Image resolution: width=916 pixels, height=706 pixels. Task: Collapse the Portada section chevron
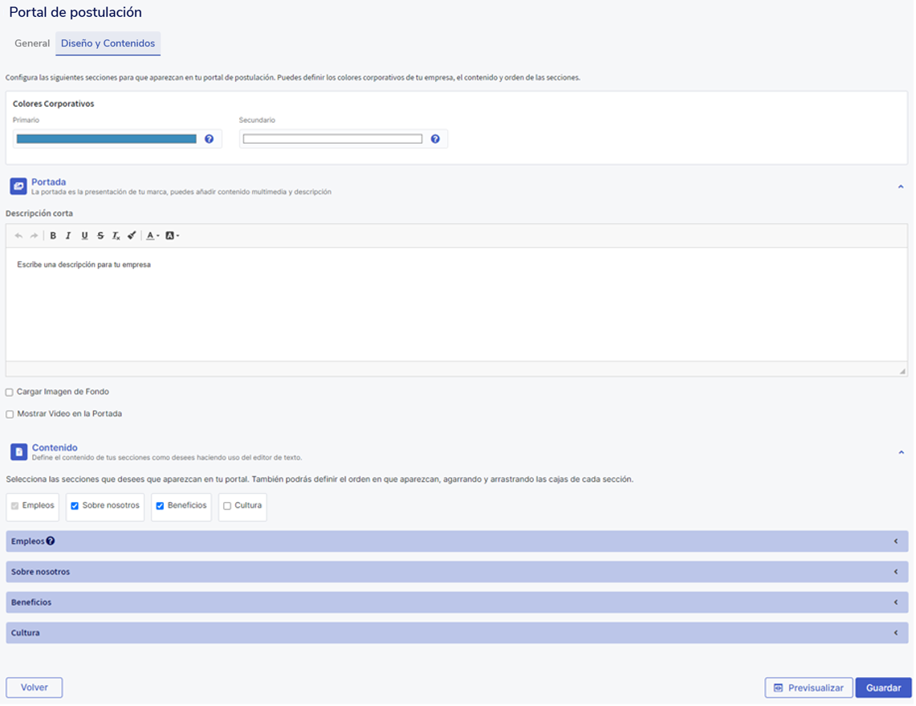(x=900, y=187)
